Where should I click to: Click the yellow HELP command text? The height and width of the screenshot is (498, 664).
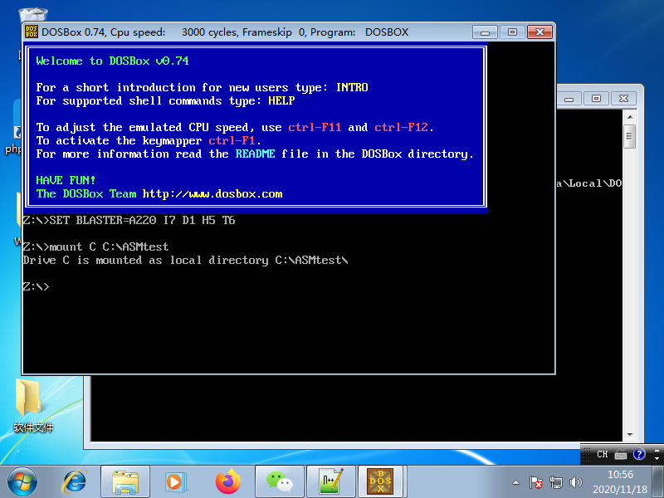tap(281, 100)
